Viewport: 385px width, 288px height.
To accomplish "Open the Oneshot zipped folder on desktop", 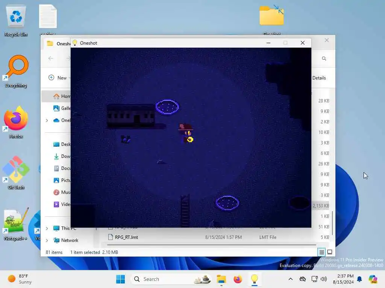I will [x=271, y=19].
